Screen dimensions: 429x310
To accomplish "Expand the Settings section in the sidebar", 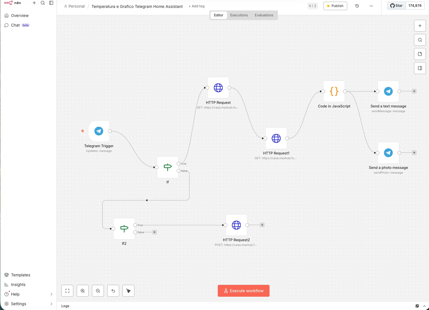I will click(28, 304).
